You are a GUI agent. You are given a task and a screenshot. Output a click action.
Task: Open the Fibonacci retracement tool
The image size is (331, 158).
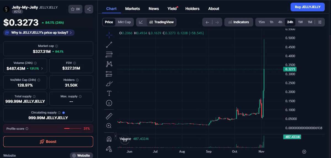109,54
